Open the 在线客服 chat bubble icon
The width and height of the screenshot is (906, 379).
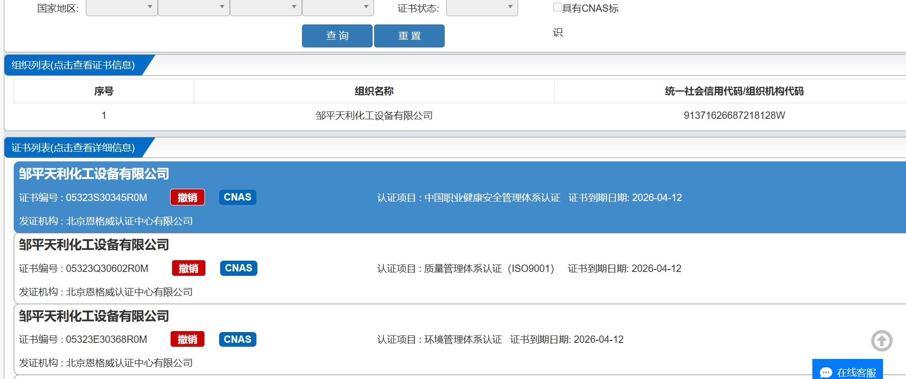(826, 373)
